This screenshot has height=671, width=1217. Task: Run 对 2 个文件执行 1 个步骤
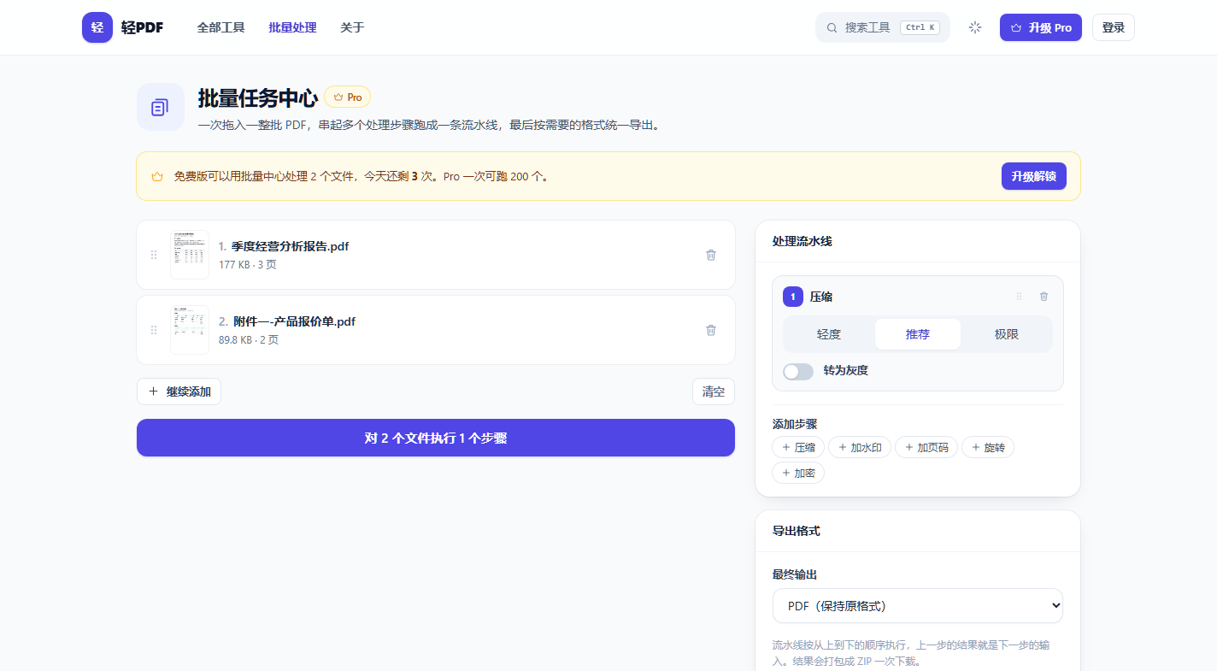click(436, 438)
